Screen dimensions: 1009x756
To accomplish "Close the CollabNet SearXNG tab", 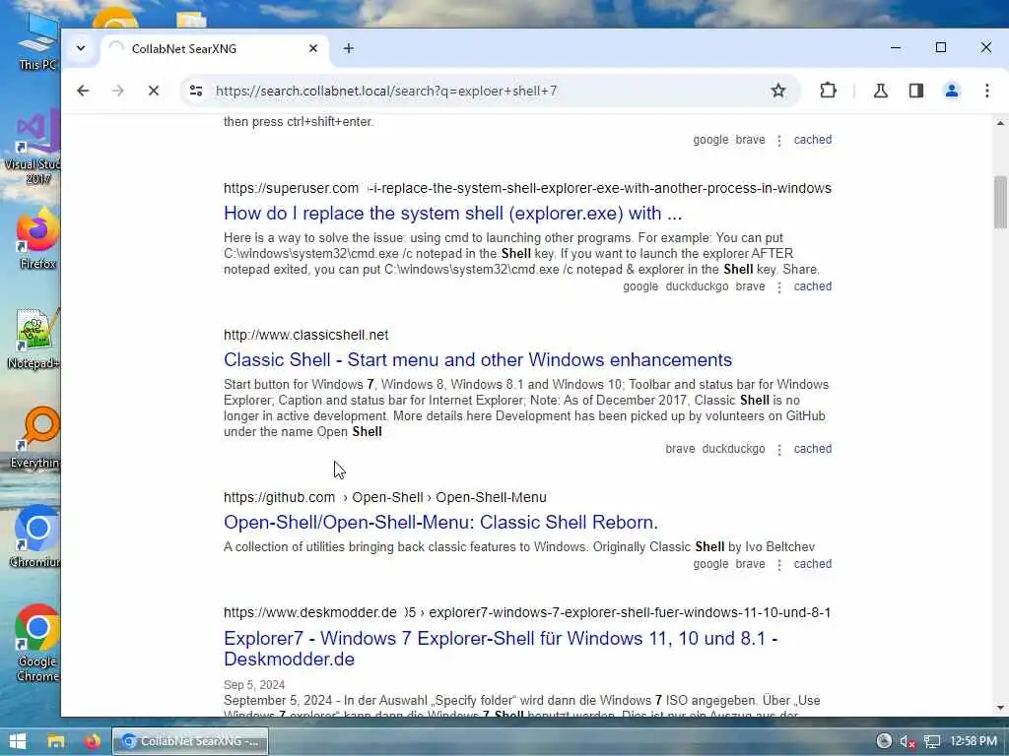I will (312, 48).
